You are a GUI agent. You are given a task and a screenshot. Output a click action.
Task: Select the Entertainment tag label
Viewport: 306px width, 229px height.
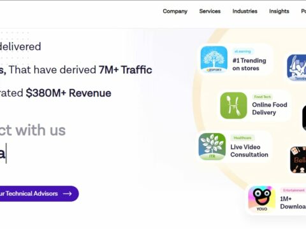[x=293, y=190]
